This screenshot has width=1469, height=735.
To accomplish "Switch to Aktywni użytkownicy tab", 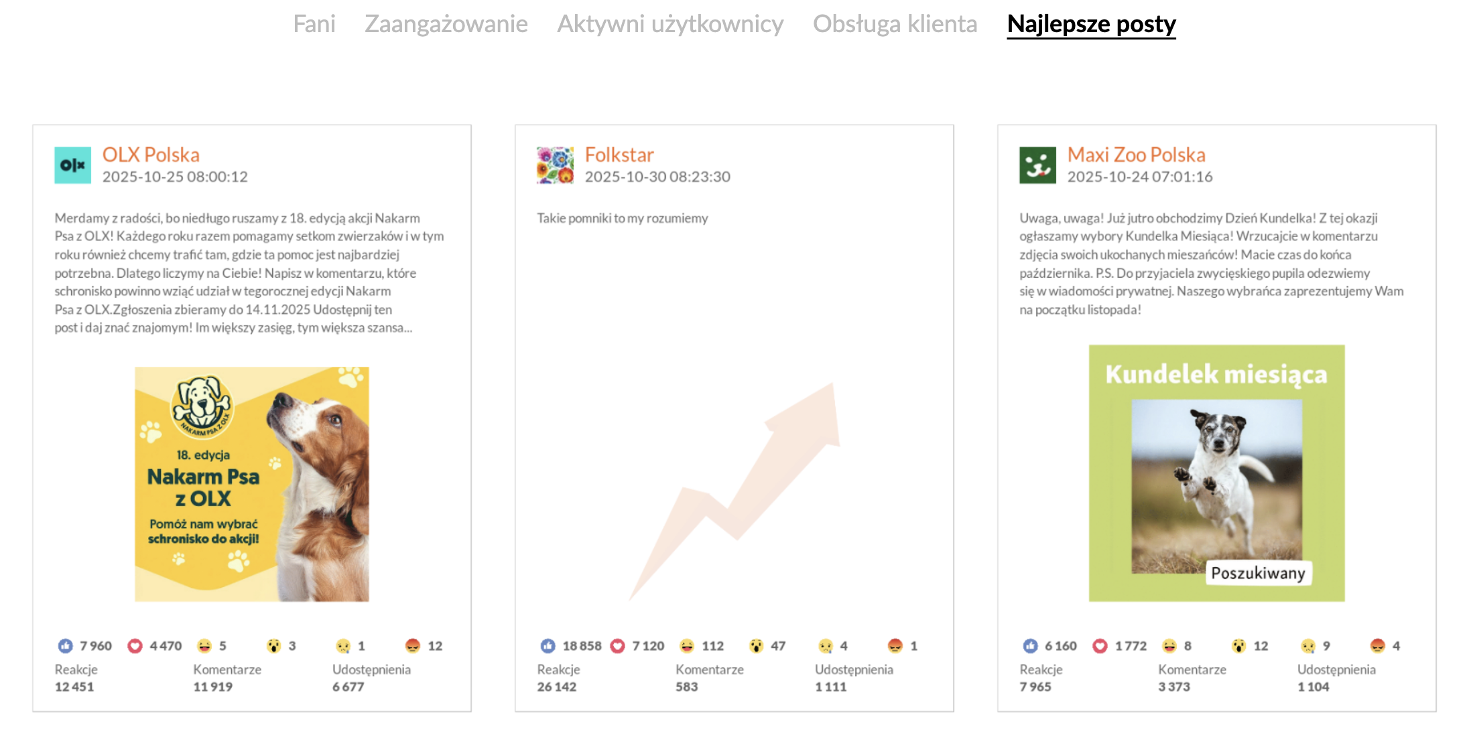I will point(669,24).
